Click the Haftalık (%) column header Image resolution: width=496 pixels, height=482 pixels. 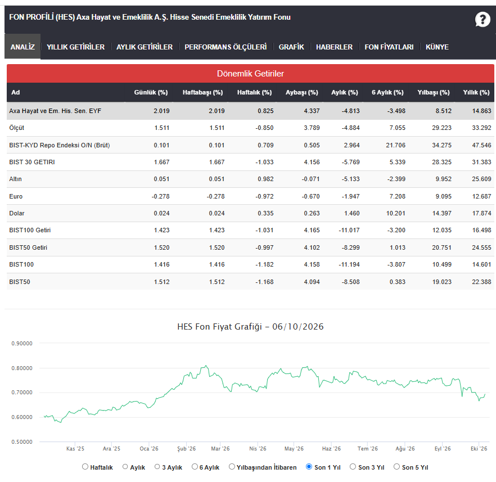(255, 92)
